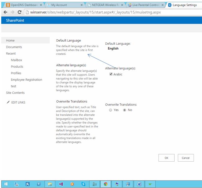This screenshot has width=202, height=188.
Task: Open the Profiles link
Action: [16, 73]
